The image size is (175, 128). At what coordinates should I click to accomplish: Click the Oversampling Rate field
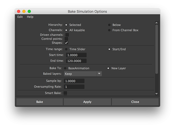click(x=74, y=87)
